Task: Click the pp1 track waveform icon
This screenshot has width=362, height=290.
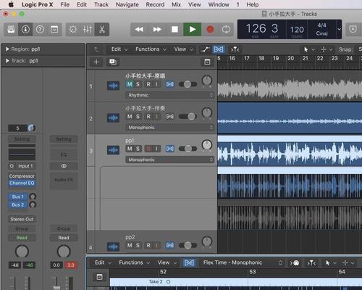Action: pyautogui.click(x=113, y=150)
